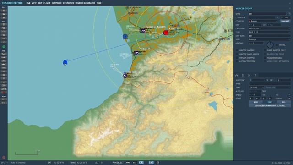Open the Waypoint number dropdown
The width and height of the screenshot is (293, 165).
(257, 80)
